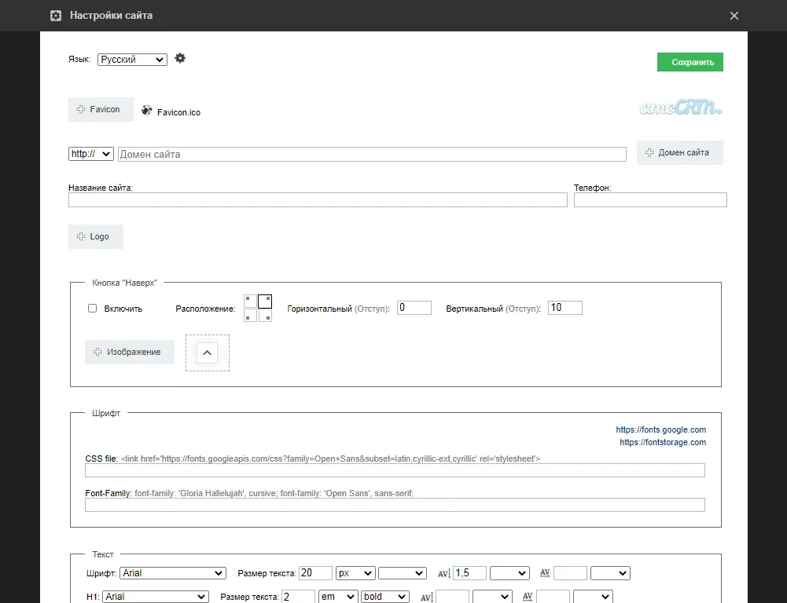This screenshot has width=787, height=603.
Task: Close the site settings dialog
Action: click(734, 16)
